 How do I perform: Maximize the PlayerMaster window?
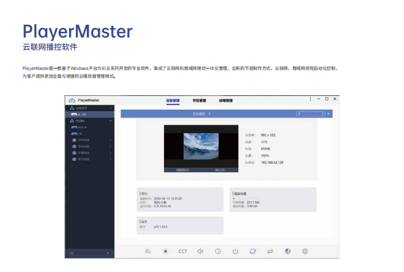point(327,99)
